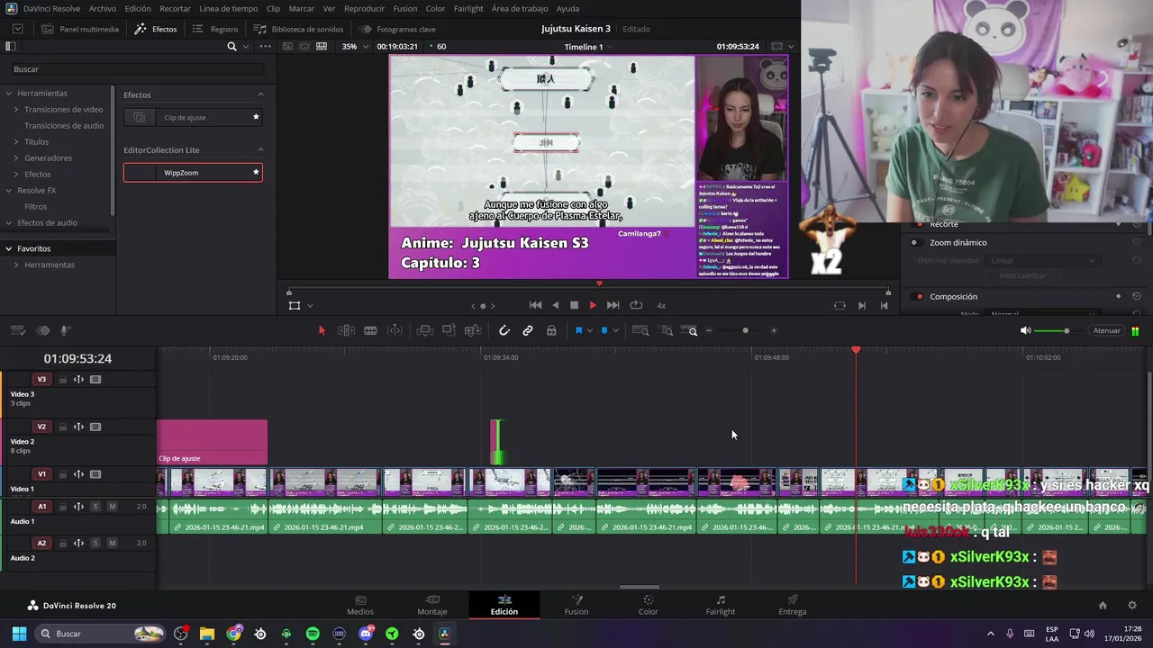Screen dimensions: 1153x648
Task: Click the Full extent zoom icon
Action: [640, 330]
